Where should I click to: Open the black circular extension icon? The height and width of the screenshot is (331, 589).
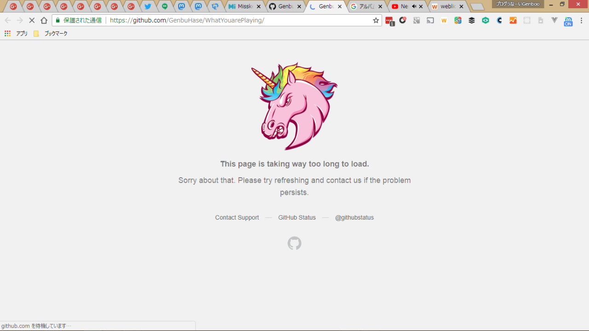point(403,20)
